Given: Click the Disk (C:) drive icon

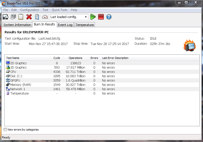Looking at the screenshot, I should pos(8,76).
